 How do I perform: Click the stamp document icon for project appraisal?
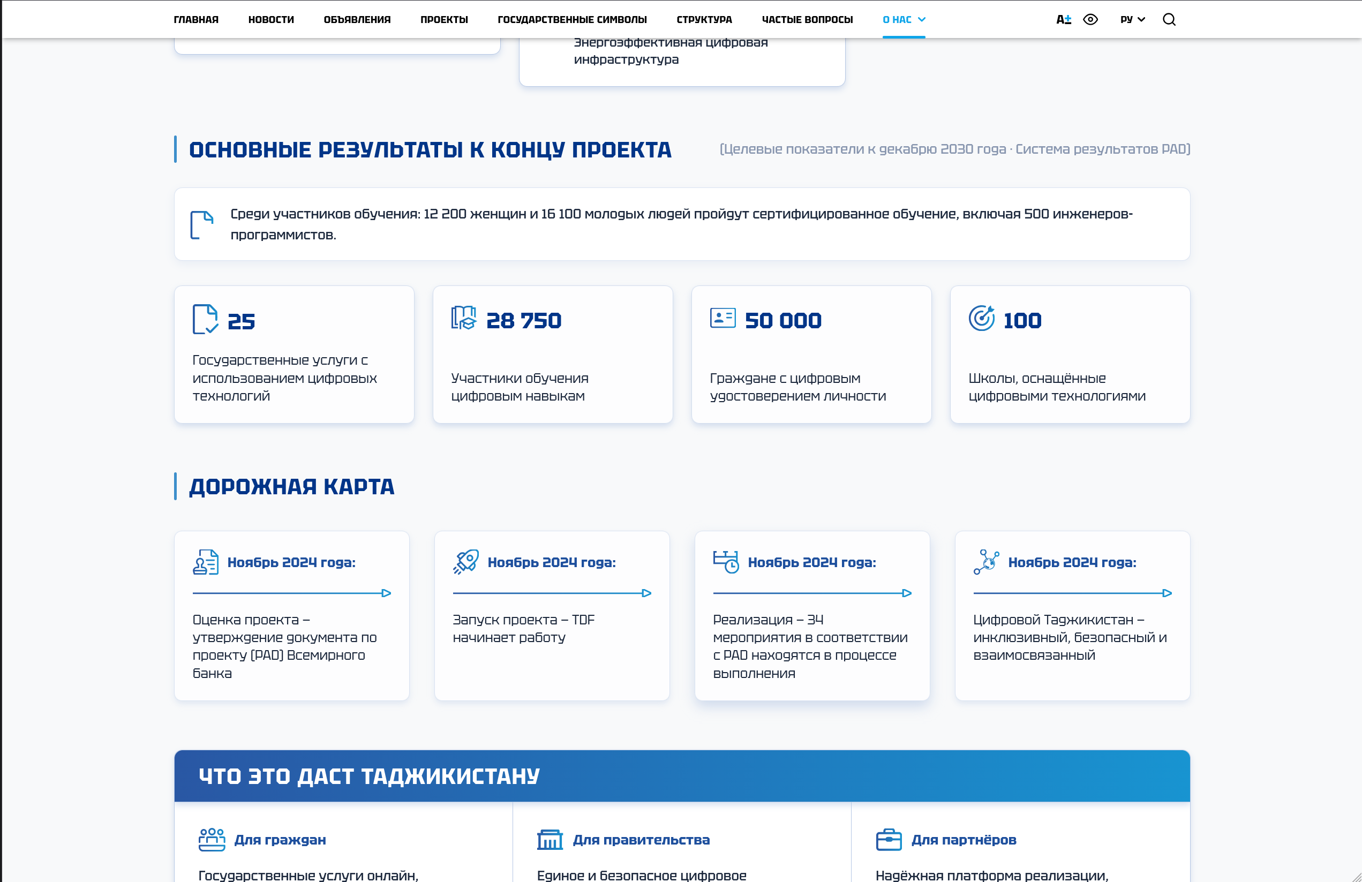[206, 562]
